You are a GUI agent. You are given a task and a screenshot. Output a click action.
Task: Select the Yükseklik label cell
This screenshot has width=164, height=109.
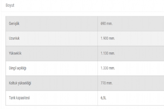[x=15, y=53]
